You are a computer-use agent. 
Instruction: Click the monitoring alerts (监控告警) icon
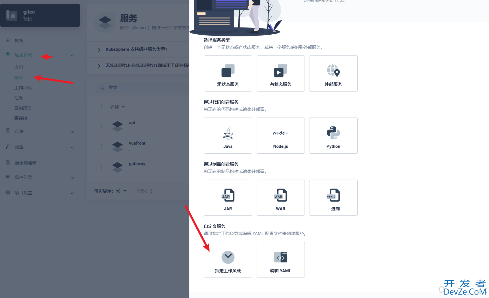click(8, 177)
